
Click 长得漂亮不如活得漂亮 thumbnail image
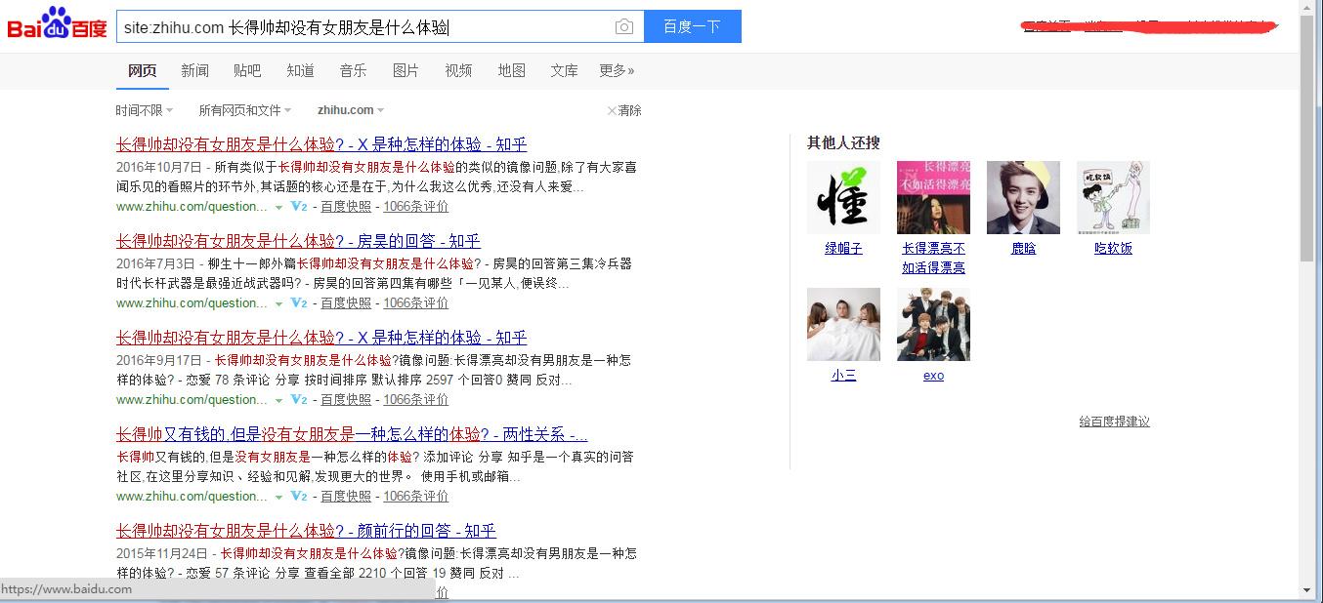click(x=933, y=197)
